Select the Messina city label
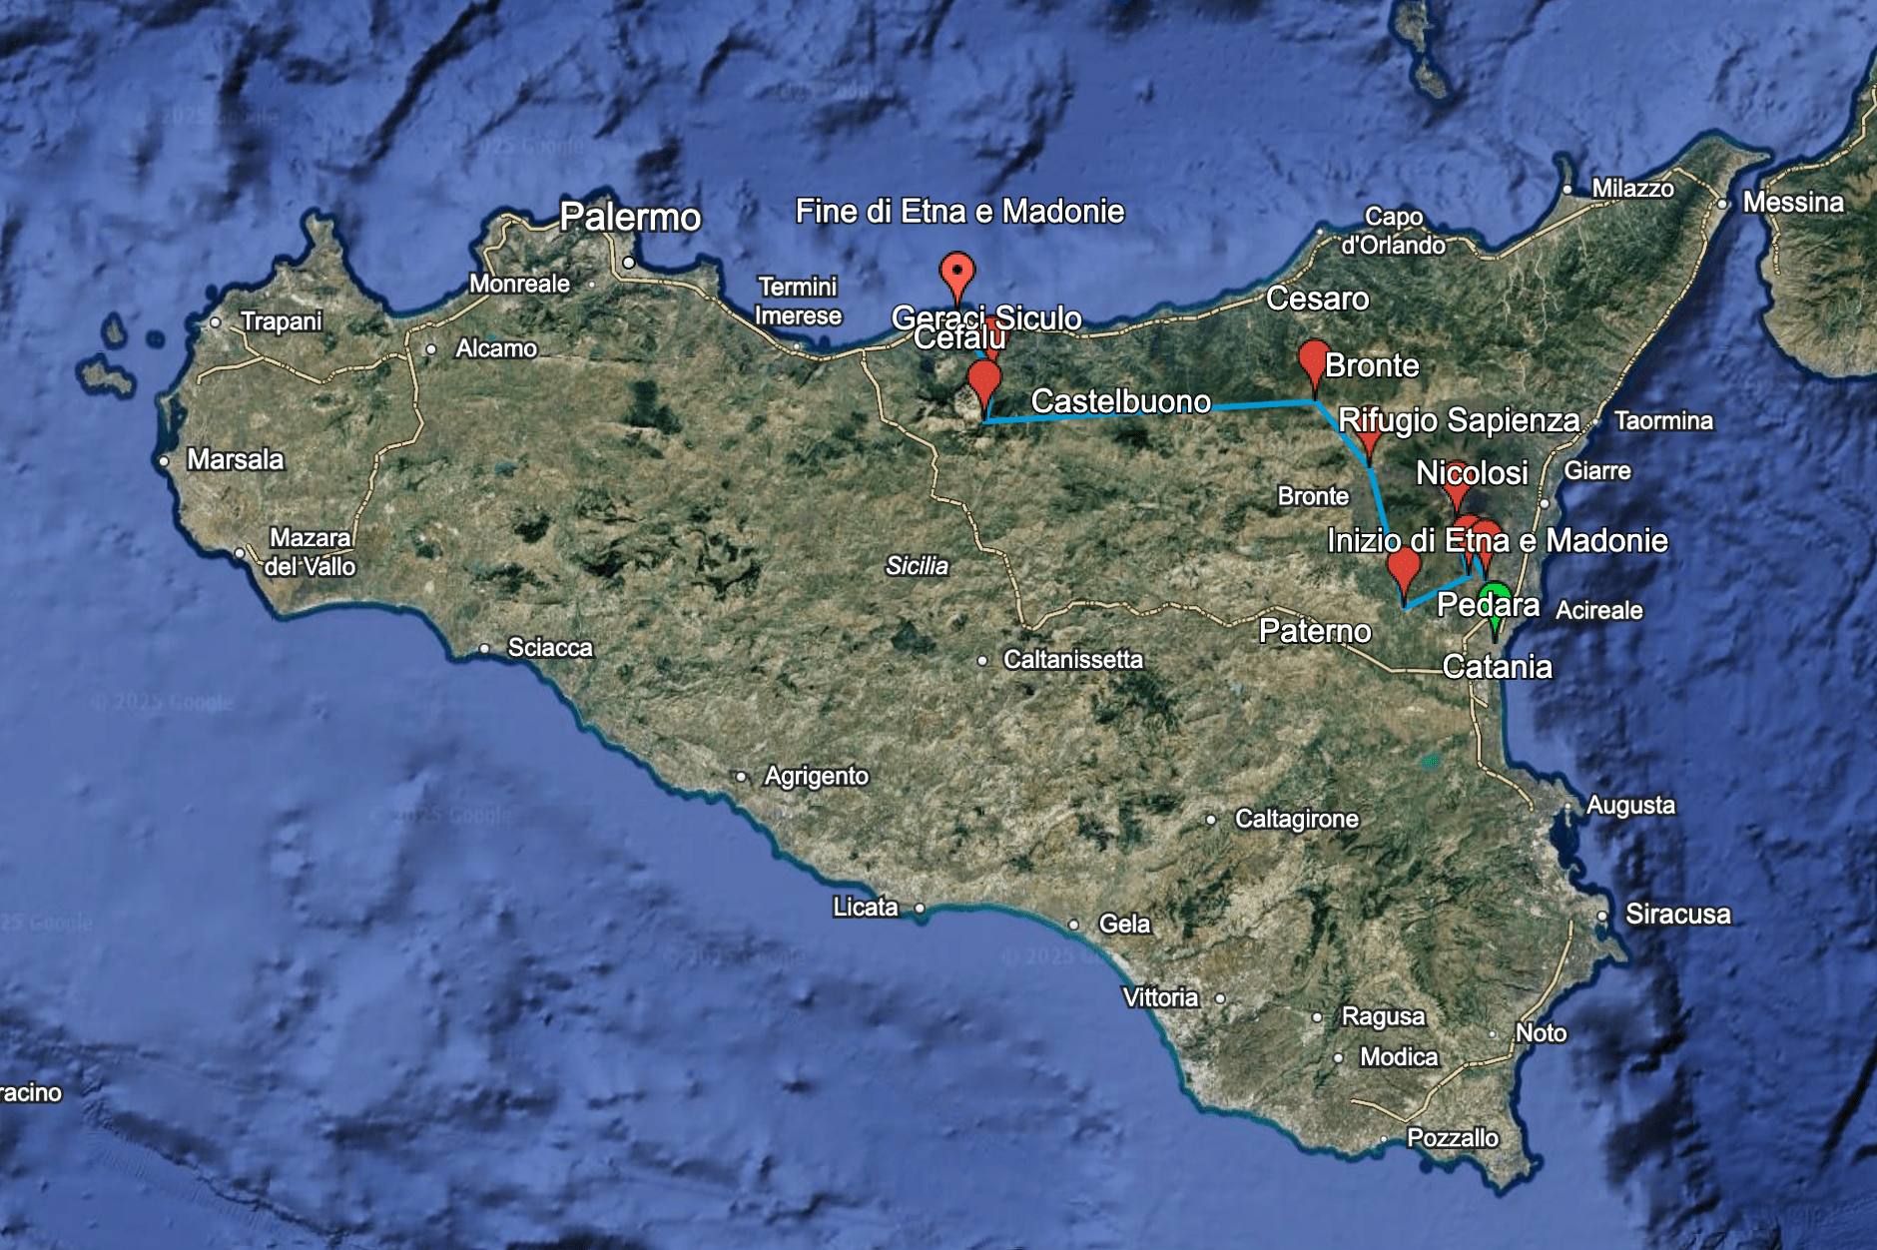The image size is (1877, 1250). click(x=1792, y=203)
